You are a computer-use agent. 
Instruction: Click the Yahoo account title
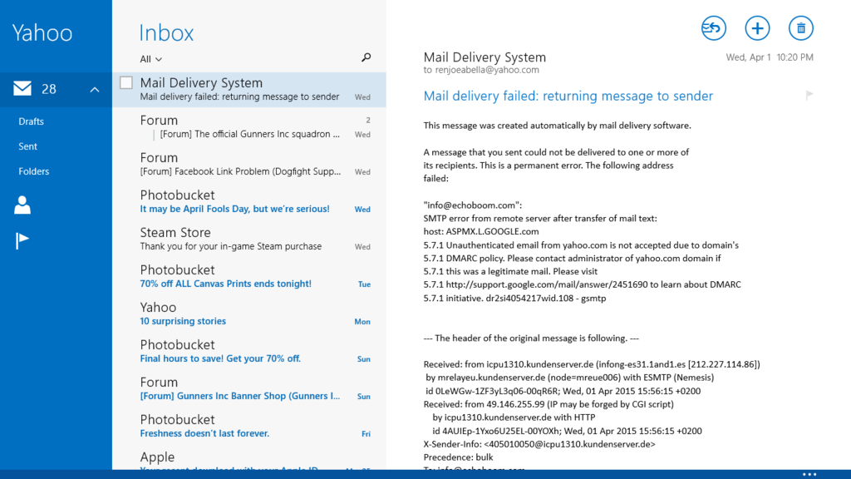(x=42, y=32)
